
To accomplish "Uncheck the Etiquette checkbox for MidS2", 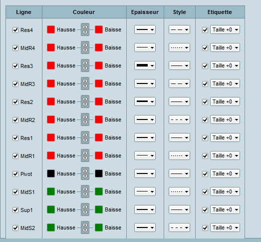I will 205,228.
